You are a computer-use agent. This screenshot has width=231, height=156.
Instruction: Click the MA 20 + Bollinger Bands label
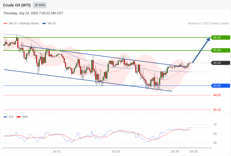point(24,23)
